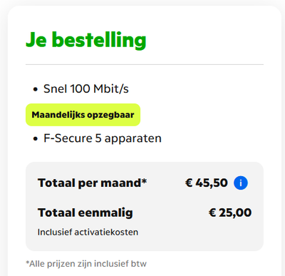Click the word opzegbaar in the yellow badge
Image resolution: width=285 pixels, height=276 pixels.
click(110, 116)
